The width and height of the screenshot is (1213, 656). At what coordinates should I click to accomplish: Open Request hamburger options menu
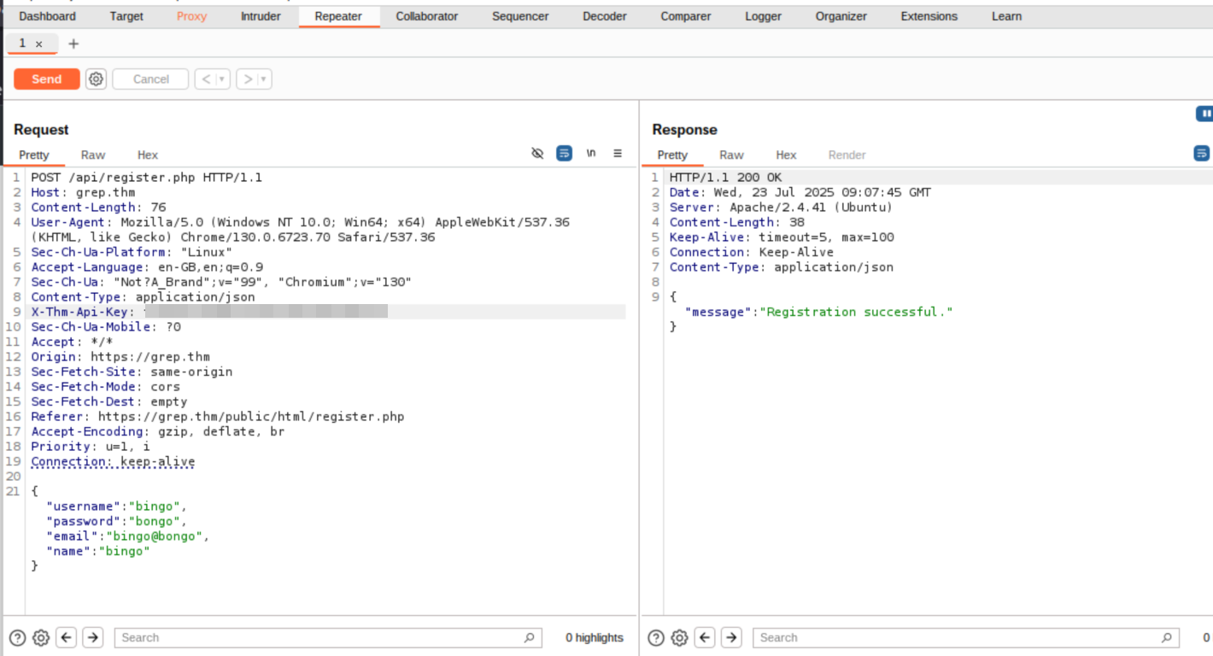click(618, 154)
